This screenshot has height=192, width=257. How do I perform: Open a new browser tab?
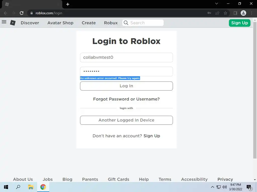(68, 4)
